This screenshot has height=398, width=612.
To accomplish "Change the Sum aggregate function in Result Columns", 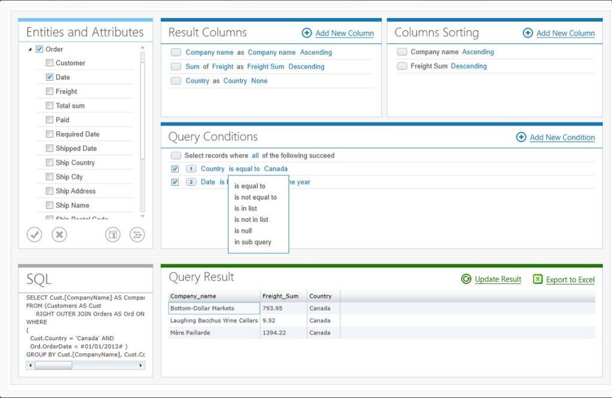I will [192, 67].
